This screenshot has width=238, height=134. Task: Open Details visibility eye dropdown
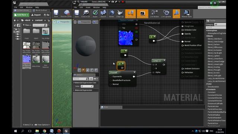[96, 79]
